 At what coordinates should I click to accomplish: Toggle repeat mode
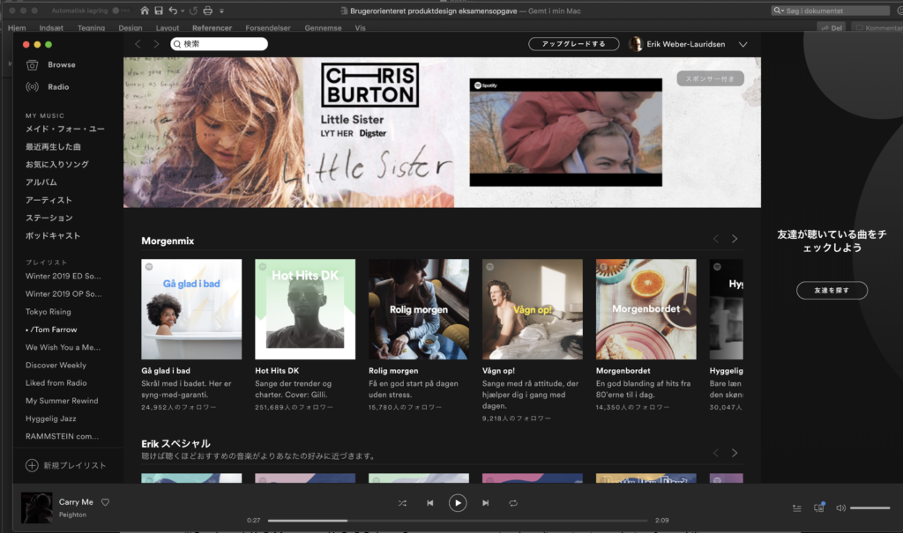click(513, 503)
